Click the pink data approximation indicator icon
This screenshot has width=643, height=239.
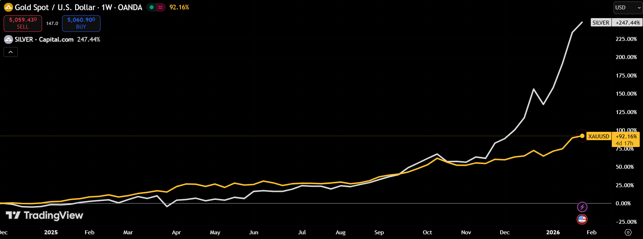(x=160, y=7)
